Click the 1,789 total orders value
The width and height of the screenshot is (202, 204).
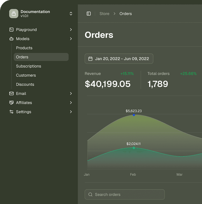(158, 84)
